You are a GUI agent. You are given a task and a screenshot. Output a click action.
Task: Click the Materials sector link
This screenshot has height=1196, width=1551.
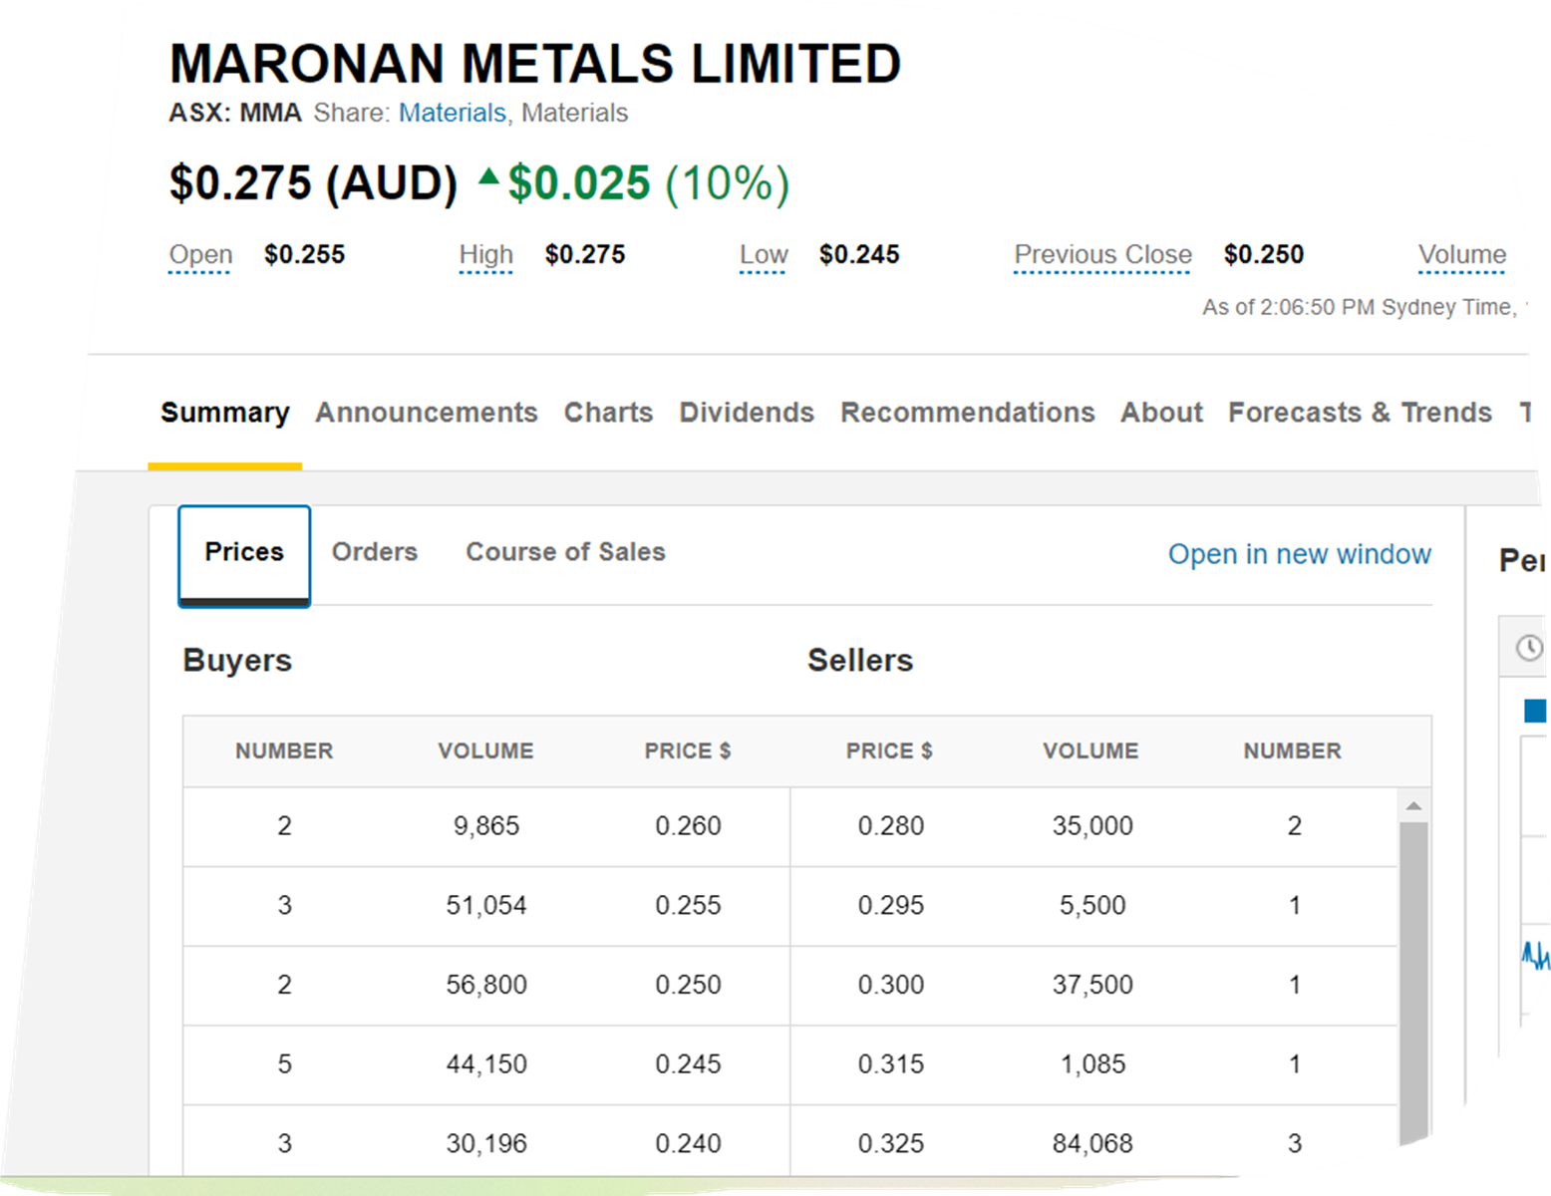(x=453, y=113)
